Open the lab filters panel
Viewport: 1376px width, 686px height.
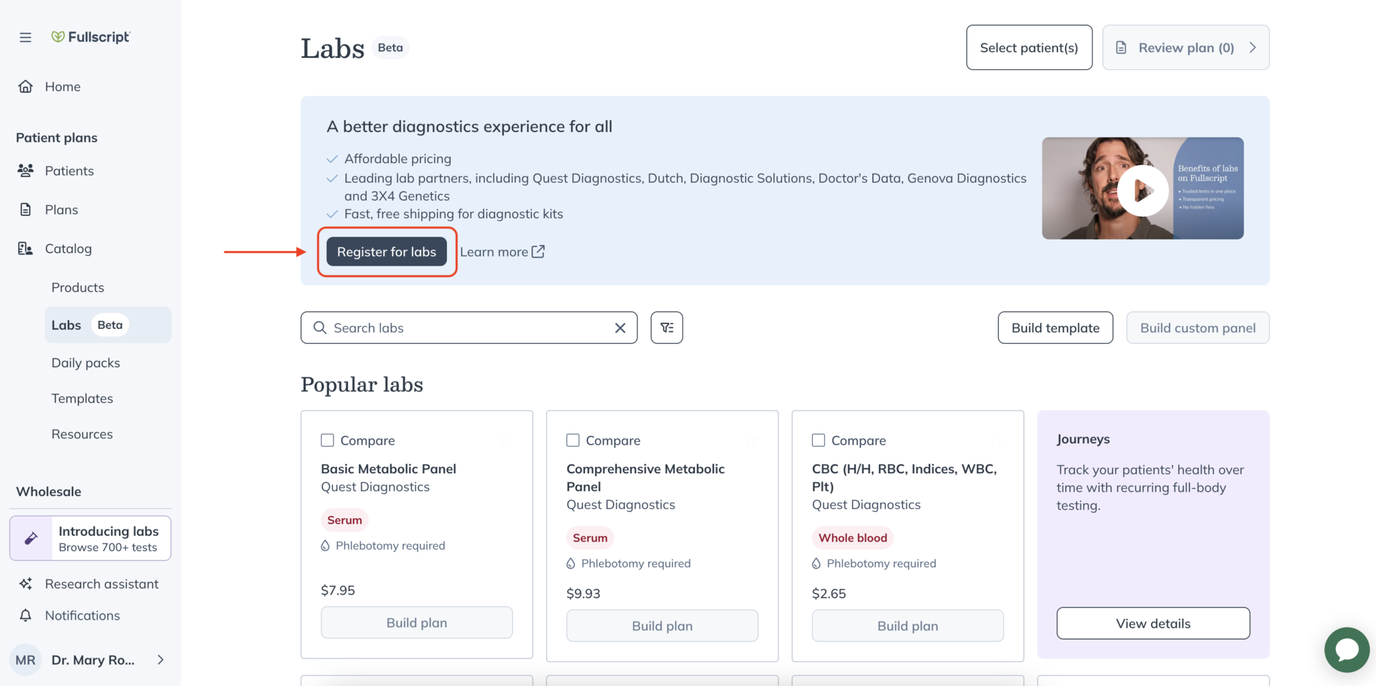pos(666,328)
